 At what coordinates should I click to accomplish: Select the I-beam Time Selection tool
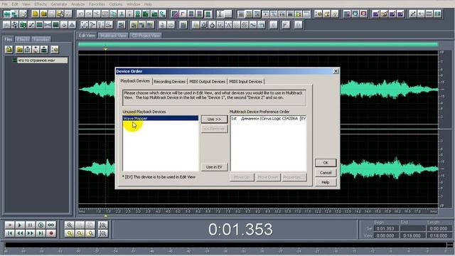pos(220,14)
